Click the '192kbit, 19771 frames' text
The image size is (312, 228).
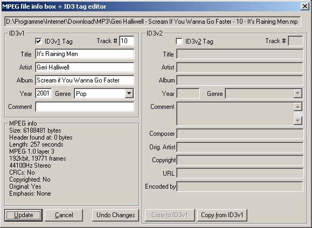pos(37,158)
